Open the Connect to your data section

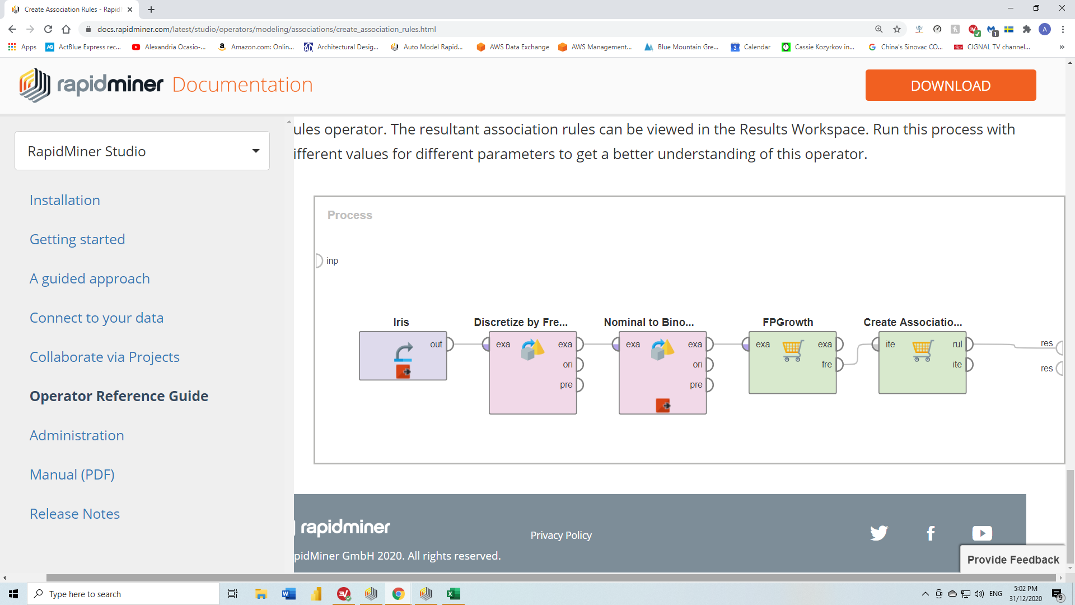pyautogui.click(x=97, y=318)
